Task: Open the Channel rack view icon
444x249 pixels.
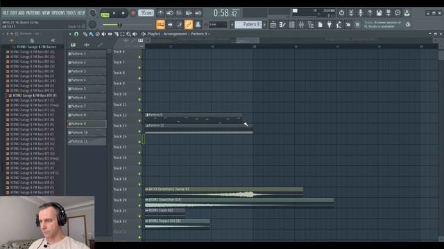Action: [x=291, y=25]
